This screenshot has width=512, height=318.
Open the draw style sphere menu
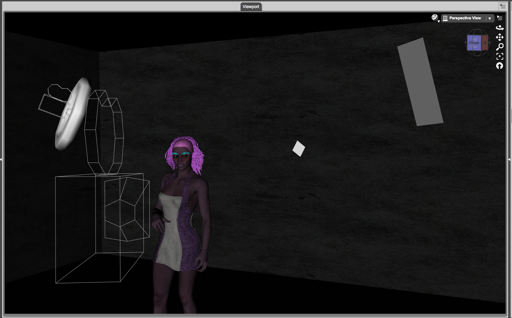point(435,18)
